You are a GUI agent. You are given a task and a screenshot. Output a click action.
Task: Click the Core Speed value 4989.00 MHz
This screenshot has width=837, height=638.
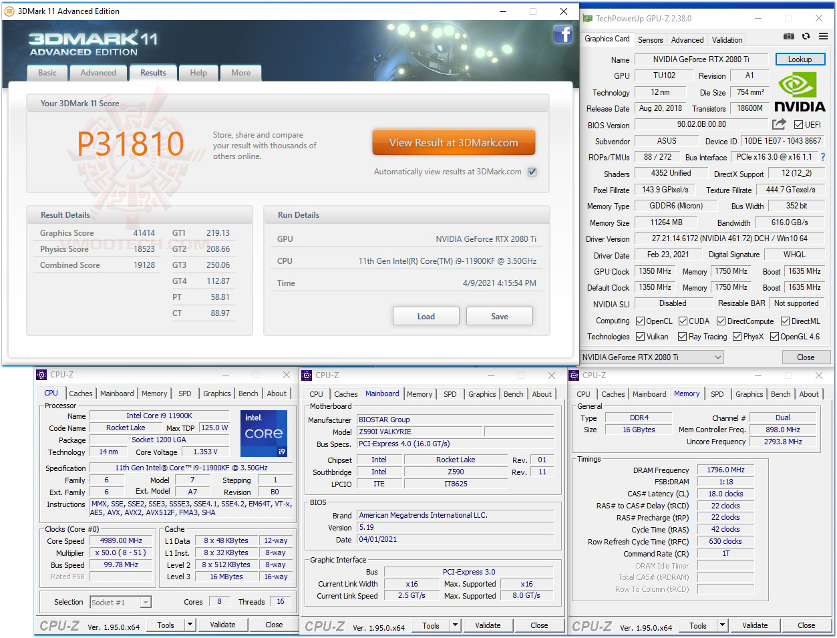click(x=121, y=541)
